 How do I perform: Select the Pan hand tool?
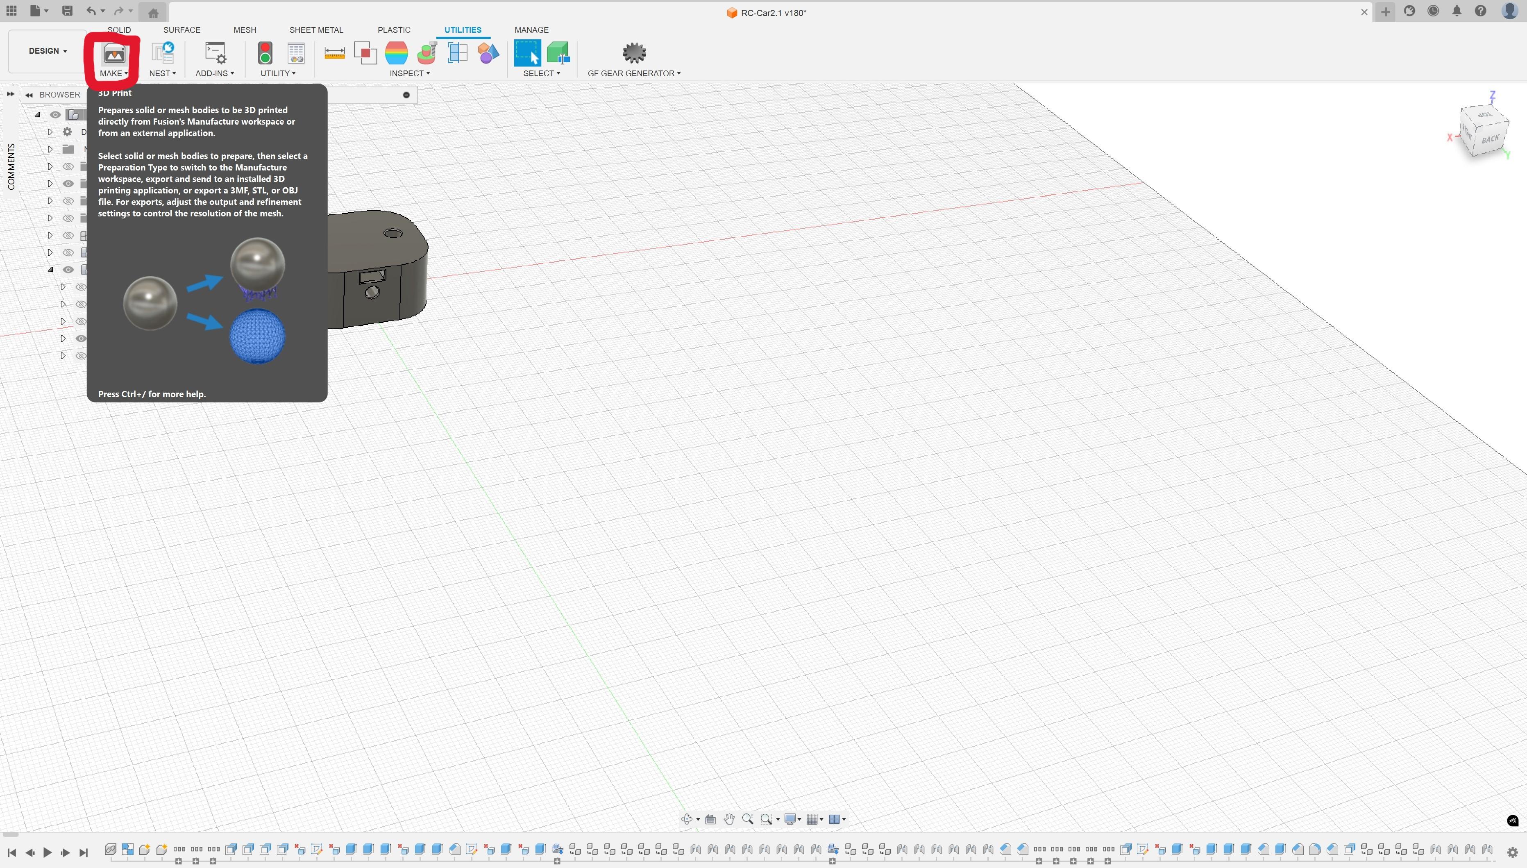click(x=729, y=819)
